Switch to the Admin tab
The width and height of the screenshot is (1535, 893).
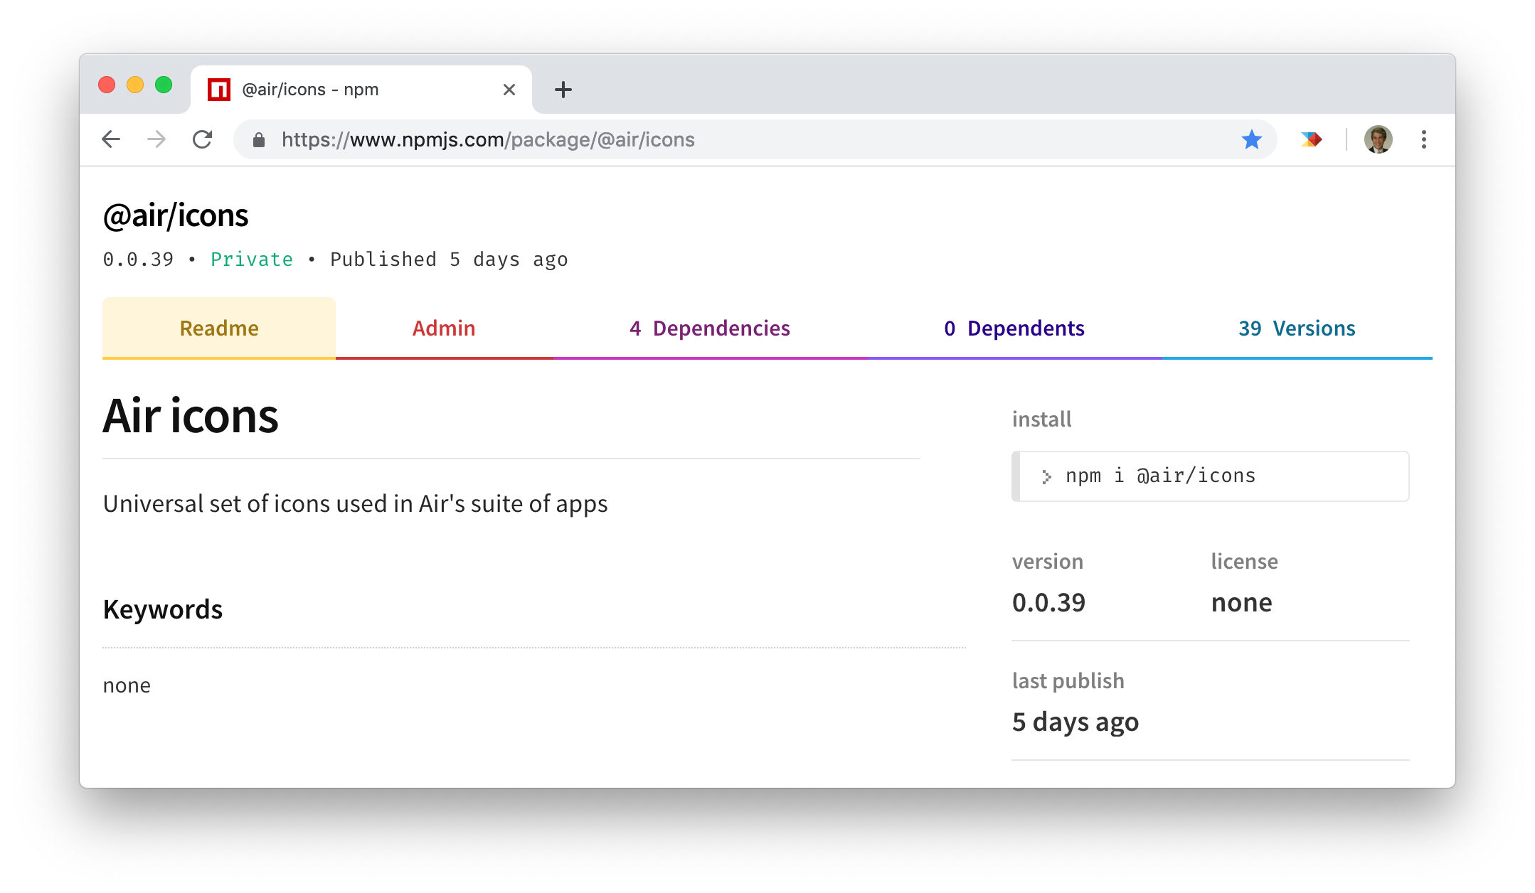(444, 328)
